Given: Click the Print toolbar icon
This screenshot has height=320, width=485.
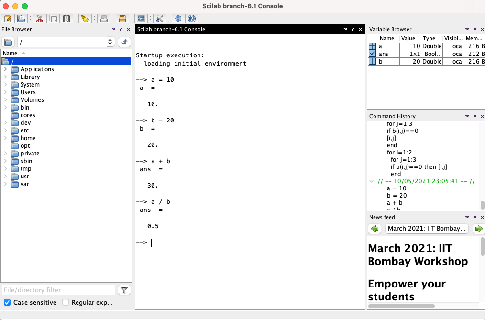Looking at the screenshot, I should [104, 19].
